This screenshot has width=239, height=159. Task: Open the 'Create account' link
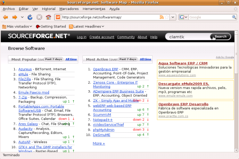point(102,37)
